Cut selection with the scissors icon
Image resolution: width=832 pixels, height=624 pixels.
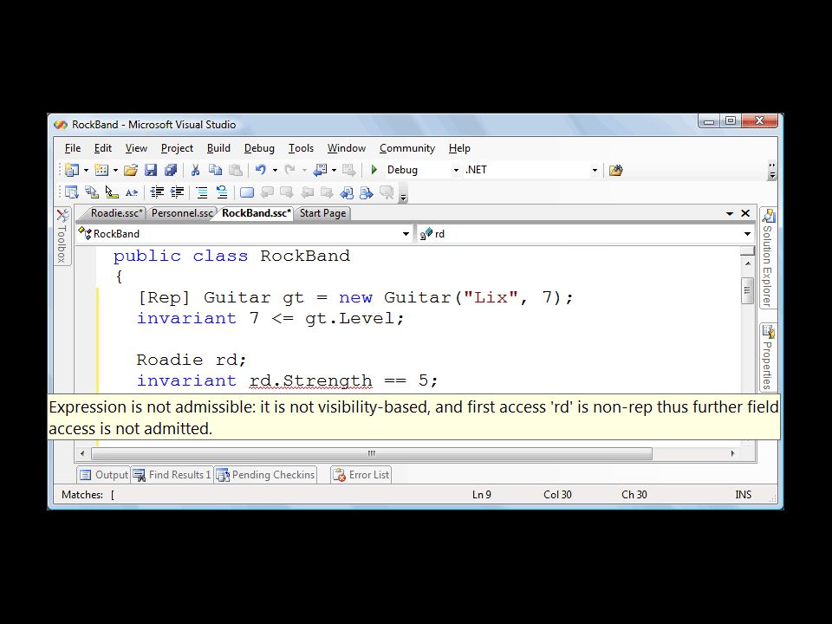tap(195, 170)
